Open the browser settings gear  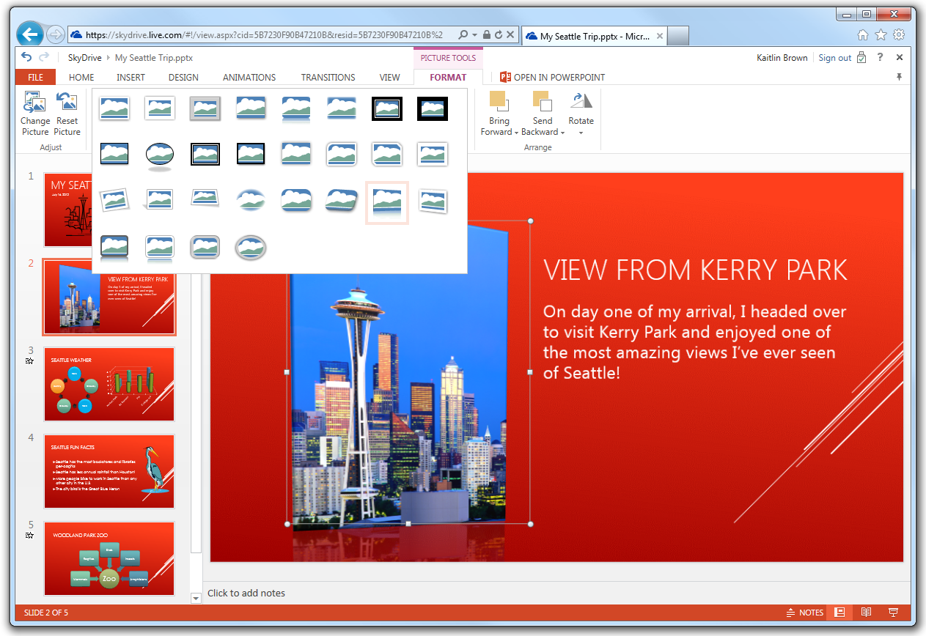(x=899, y=34)
